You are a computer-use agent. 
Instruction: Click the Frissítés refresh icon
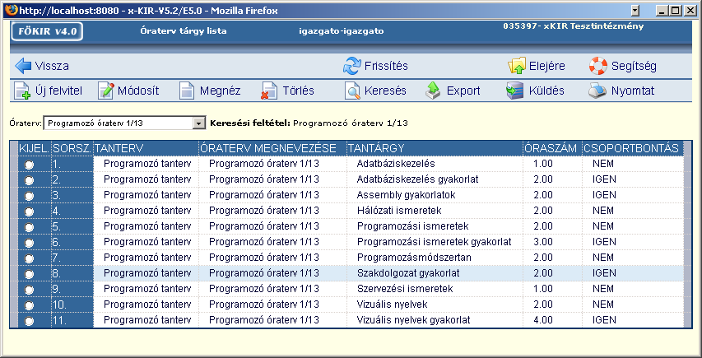click(x=352, y=66)
